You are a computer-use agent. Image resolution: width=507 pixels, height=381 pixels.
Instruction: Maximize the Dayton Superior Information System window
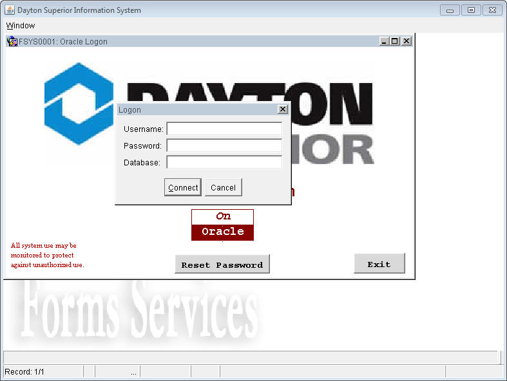471,10
